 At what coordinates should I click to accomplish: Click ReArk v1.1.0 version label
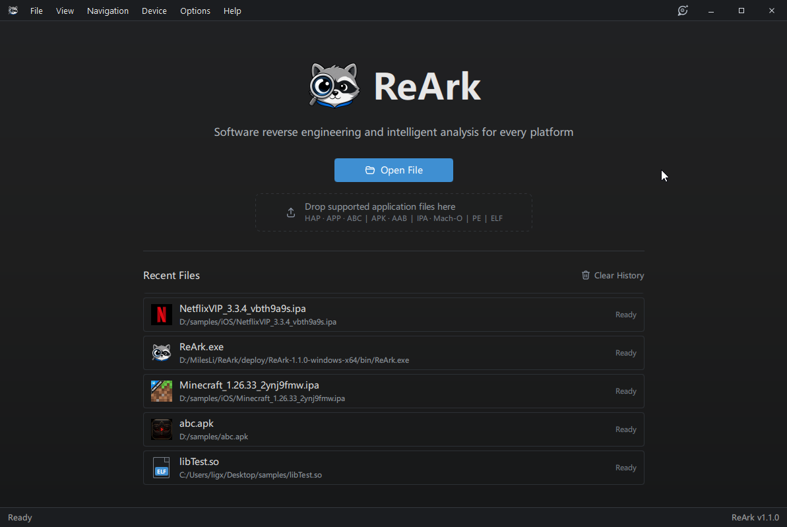pos(755,518)
